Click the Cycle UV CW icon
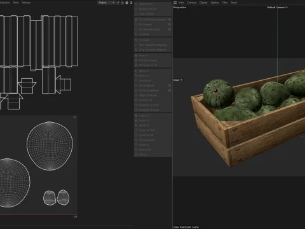 pos(136,135)
